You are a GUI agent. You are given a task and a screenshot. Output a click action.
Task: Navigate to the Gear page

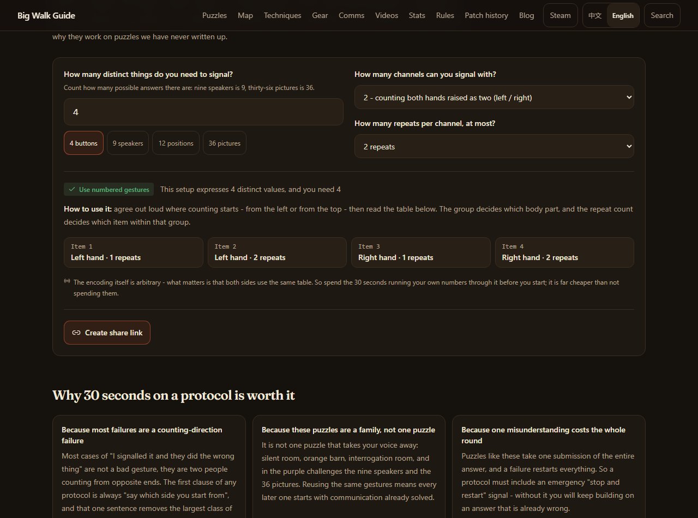point(320,15)
